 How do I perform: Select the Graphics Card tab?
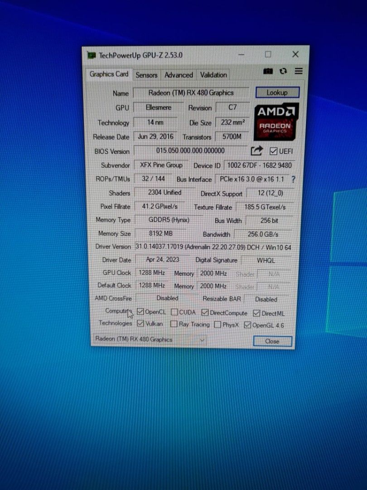pyautogui.click(x=109, y=74)
